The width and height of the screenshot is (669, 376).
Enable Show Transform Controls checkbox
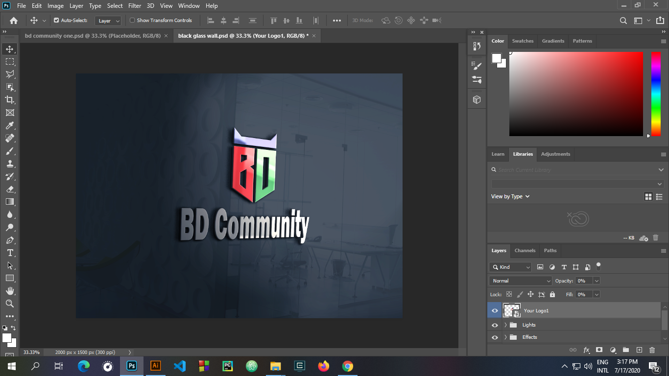[132, 21]
